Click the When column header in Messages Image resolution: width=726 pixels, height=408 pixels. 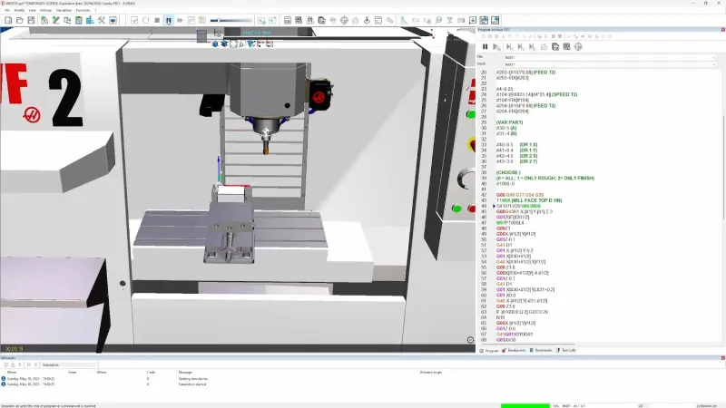coord(12,372)
